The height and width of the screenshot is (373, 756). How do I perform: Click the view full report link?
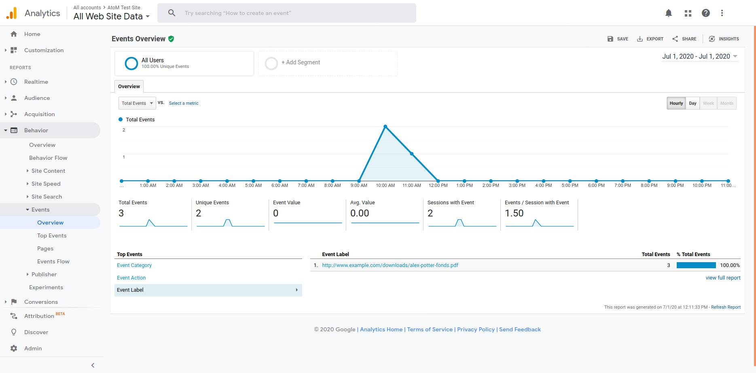pyautogui.click(x=723, y=278)
